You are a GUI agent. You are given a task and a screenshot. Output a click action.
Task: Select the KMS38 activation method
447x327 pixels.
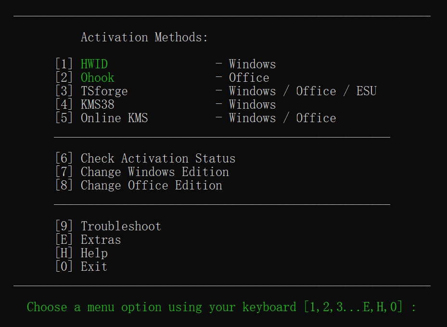coord(97,104)
